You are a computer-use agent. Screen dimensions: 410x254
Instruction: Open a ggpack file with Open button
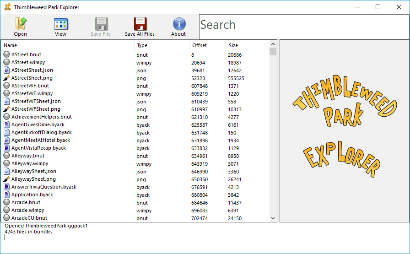coord(21,27)
